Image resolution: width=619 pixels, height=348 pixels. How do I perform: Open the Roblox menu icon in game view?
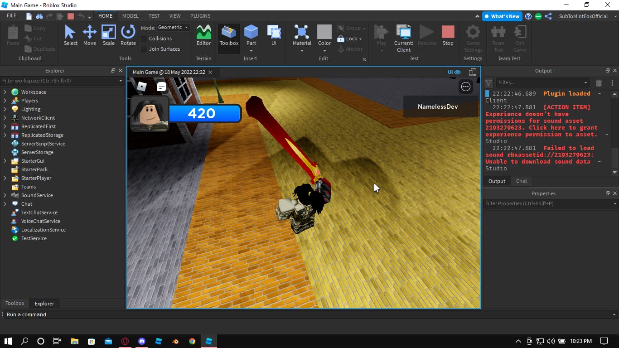(x=142, y=87)
